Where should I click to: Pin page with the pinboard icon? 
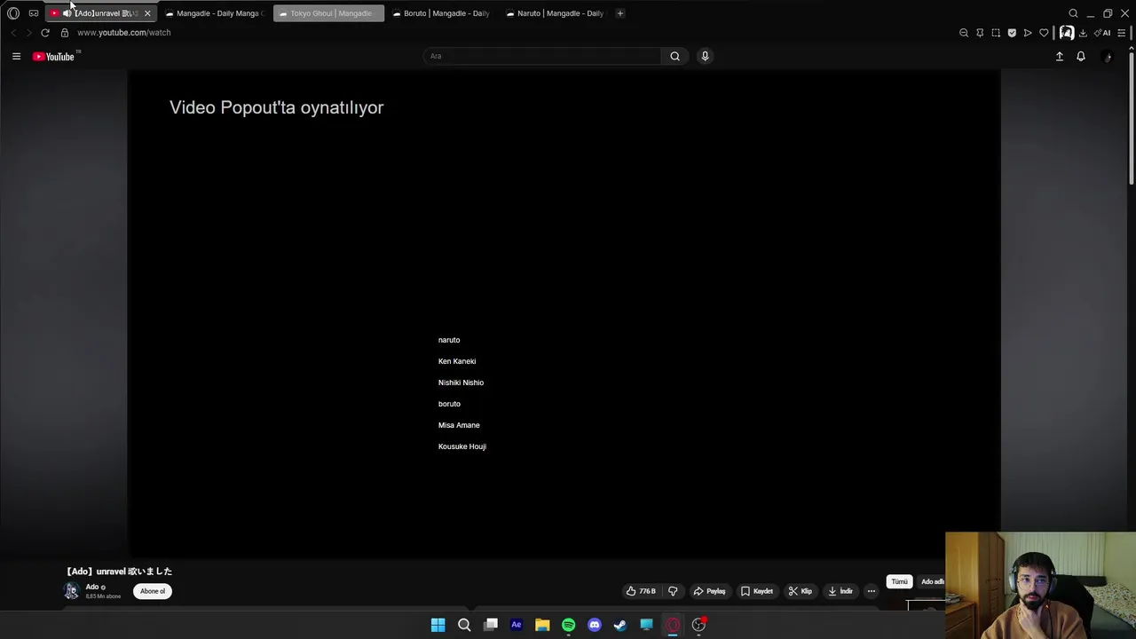pos(980,33)
